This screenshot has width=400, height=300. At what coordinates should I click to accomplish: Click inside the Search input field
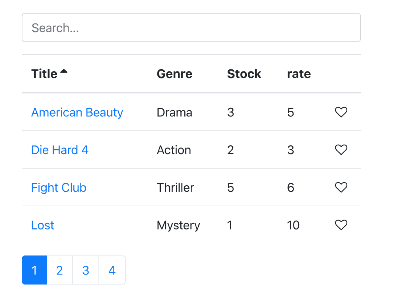[191, 28]
